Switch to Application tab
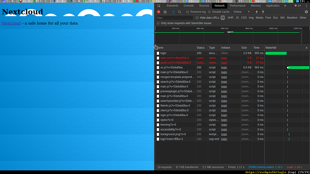 (x=273, y=6)
